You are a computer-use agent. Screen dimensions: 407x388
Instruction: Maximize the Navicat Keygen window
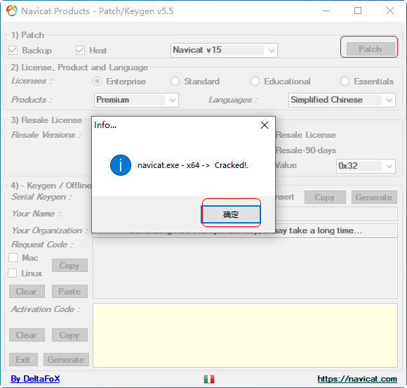(358, 11)
